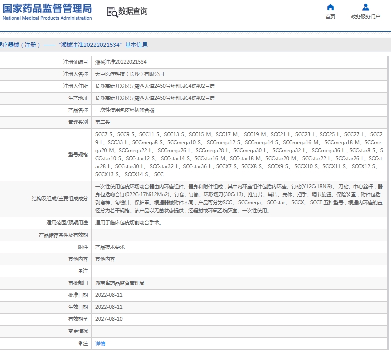Click the 备注 row label
Viewport: 391px width, 354px height.
click(x=83, y=271)
